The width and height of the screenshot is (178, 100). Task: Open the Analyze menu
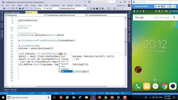pyautogui.click(x=70, y=5)
